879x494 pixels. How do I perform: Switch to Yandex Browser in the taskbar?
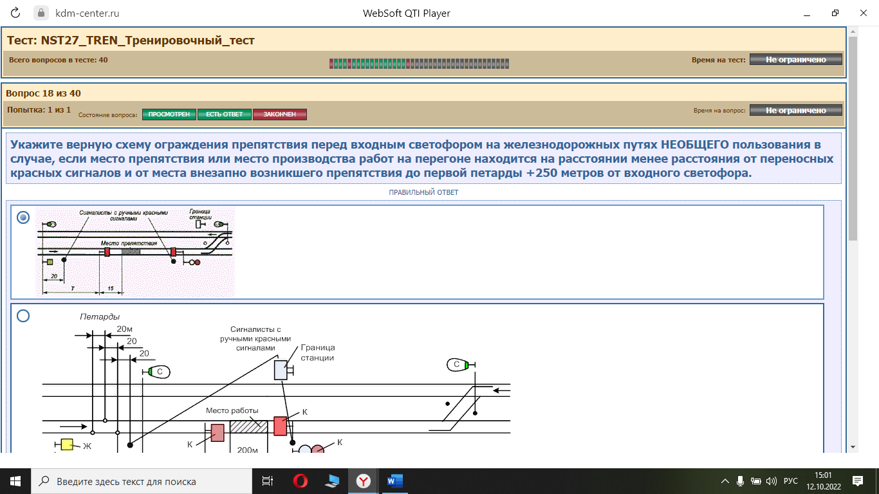[x=364, y=480]
